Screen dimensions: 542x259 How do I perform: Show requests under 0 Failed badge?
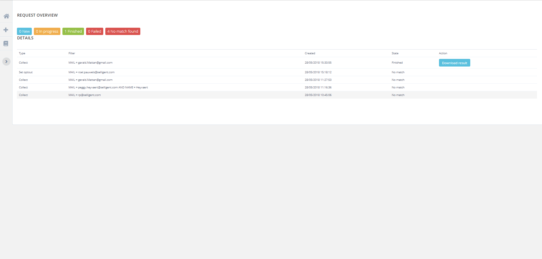[x=95, y=32]
